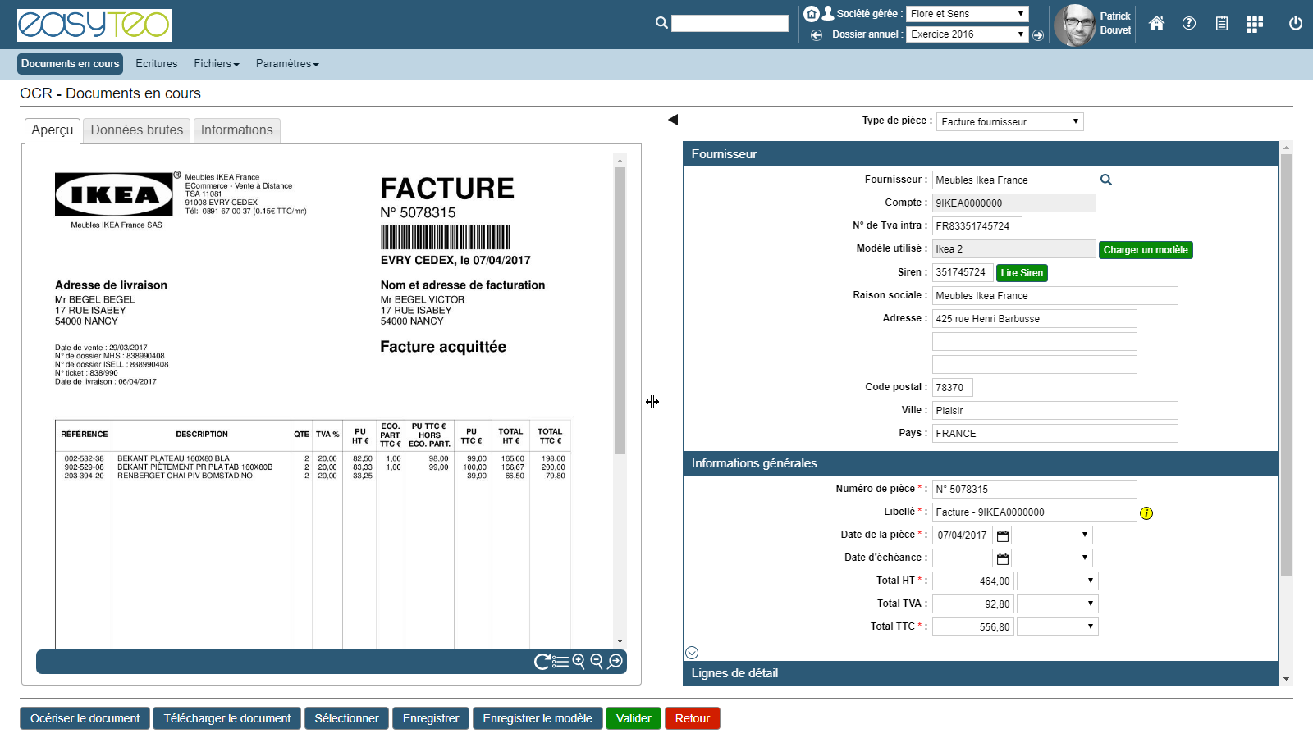Open the Ecritures menu item
This screenshot has width=1313, height=738.
(x=157, y=64)
